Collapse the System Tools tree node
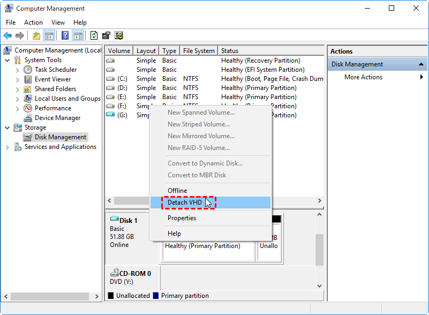Screen dimensions: 429x315 [x=7, y=60]
